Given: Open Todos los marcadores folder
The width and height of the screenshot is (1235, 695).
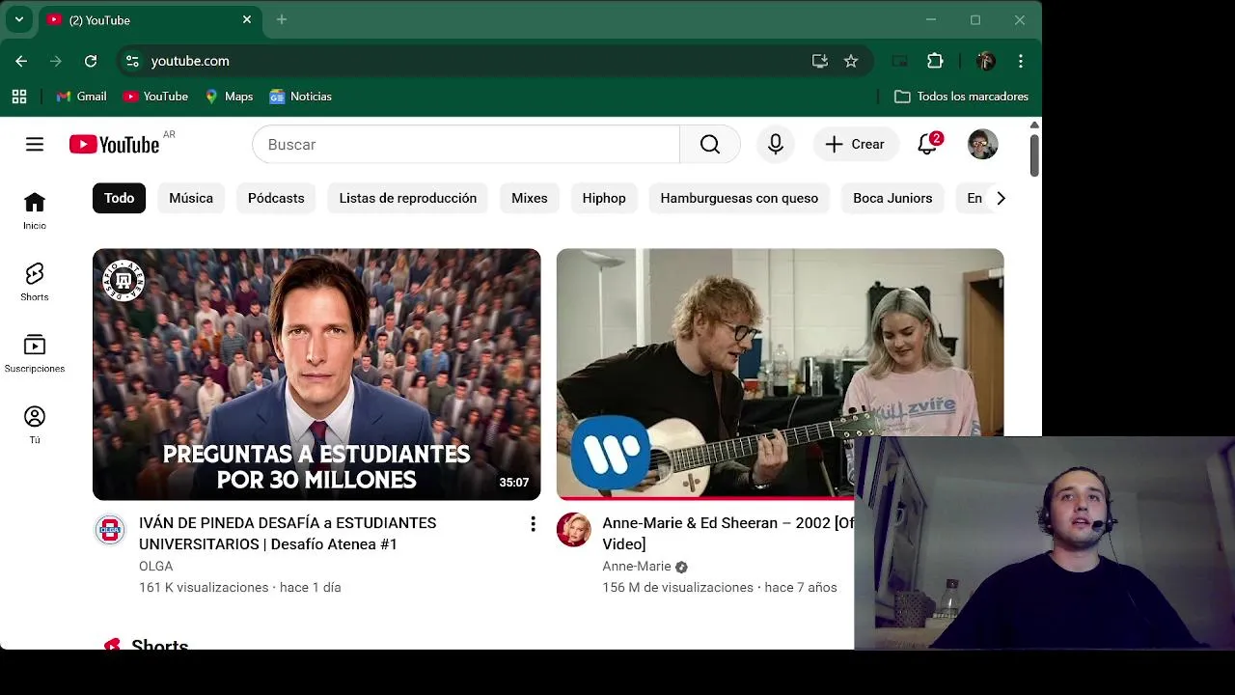Looking at the screenshot, I should (961, 97).
